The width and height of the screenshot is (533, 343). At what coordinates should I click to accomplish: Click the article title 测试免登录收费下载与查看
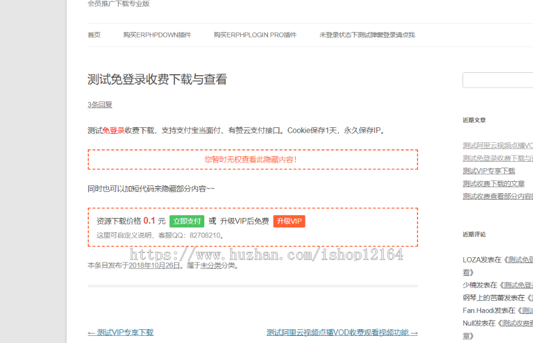[158, 79]
